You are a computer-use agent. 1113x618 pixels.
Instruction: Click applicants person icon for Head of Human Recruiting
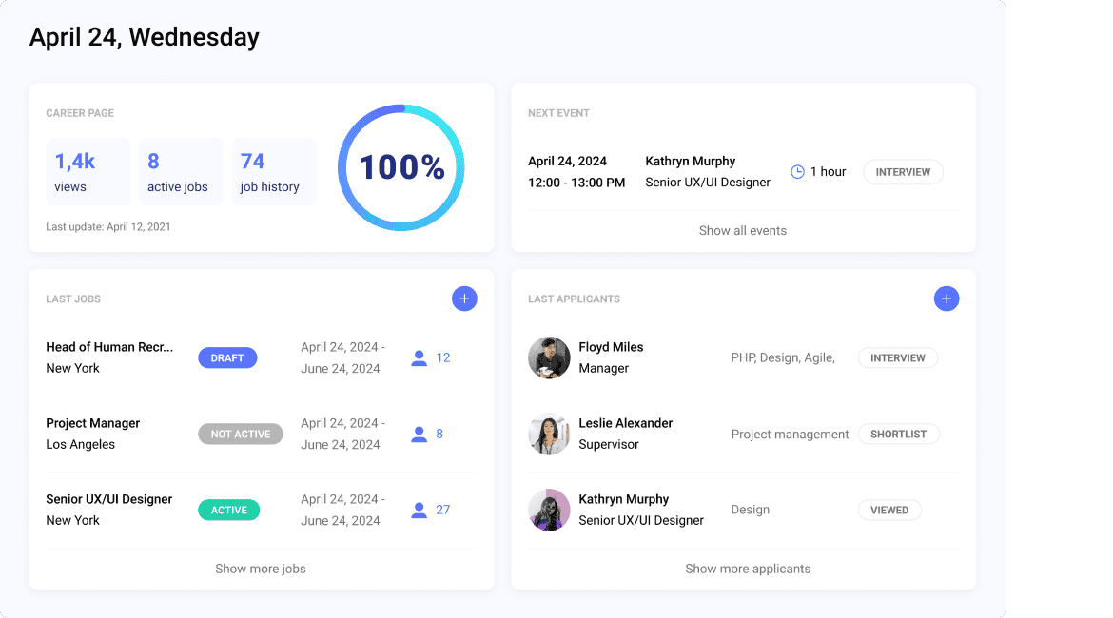coord(419,358)
